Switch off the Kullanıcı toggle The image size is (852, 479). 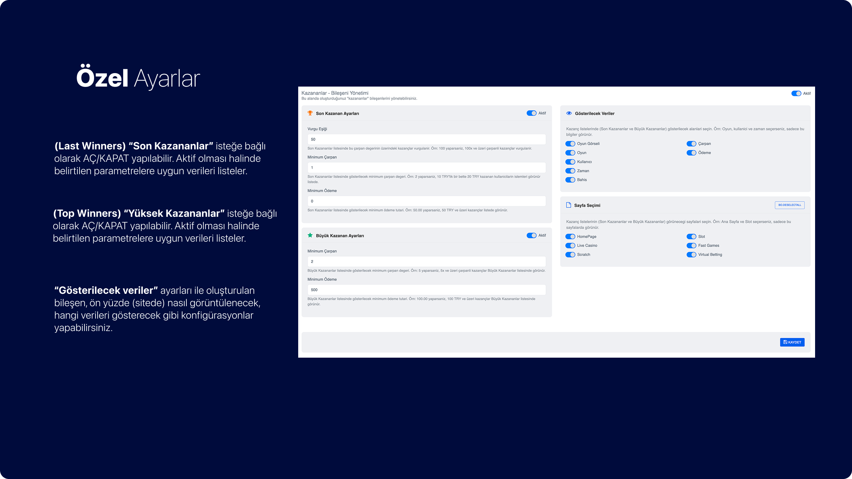pyautogui.click(x=570, y=162)
